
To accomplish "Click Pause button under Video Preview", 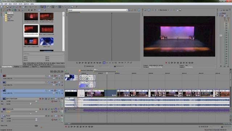I will pyautogui.click(x=178, y=63).
